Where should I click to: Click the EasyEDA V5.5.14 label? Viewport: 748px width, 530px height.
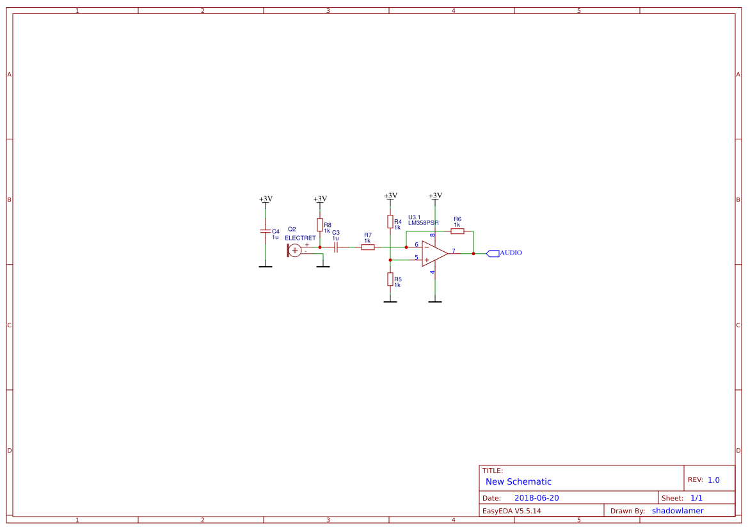point(511,510)
